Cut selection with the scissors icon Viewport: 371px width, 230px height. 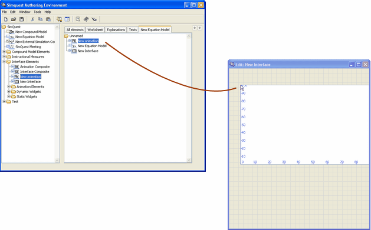point(32,19)
